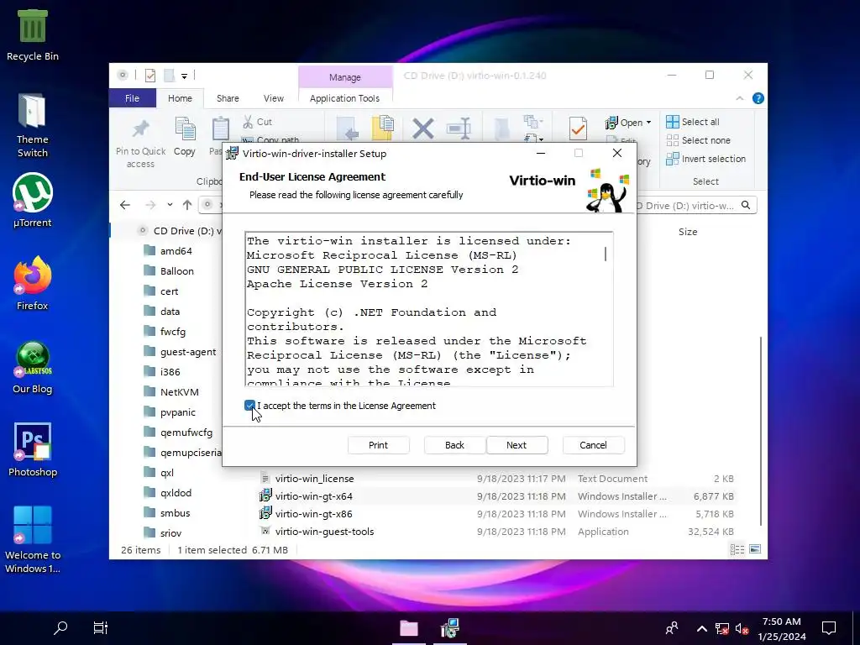Switch to large icons view layout
The height and width of the screenshot is (645, 860).
coord(755,549)
